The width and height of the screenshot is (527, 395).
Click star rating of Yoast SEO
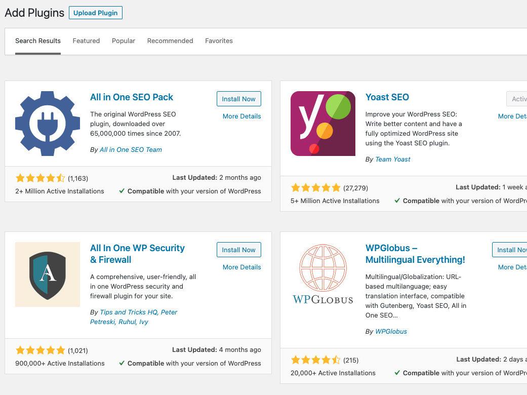(x=315, y=187)
